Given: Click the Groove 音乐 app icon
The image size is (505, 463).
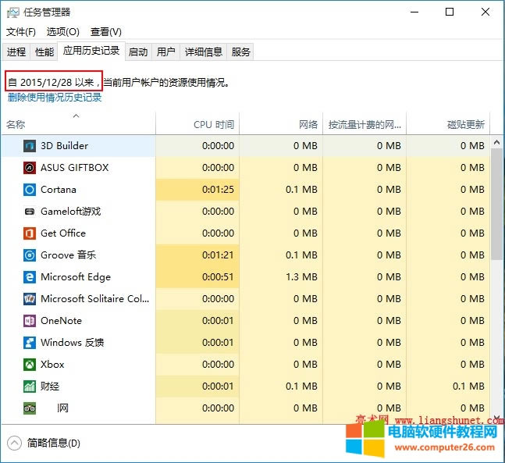Looking at the screenshot, I should (30, 255).
